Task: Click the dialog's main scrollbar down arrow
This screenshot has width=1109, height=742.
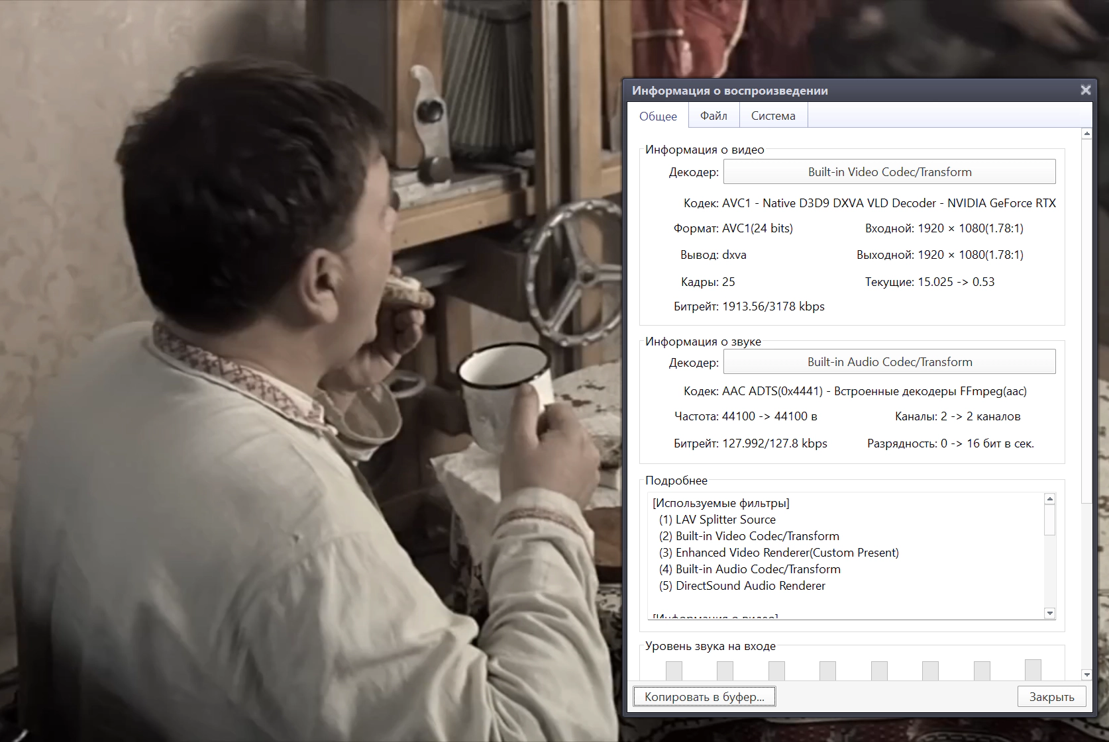Action: (x=1086, y=674)
